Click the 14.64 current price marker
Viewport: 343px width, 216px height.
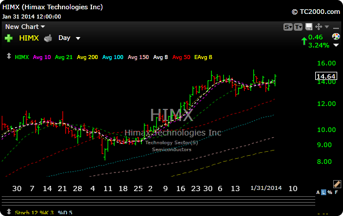(x=326, y=76)
